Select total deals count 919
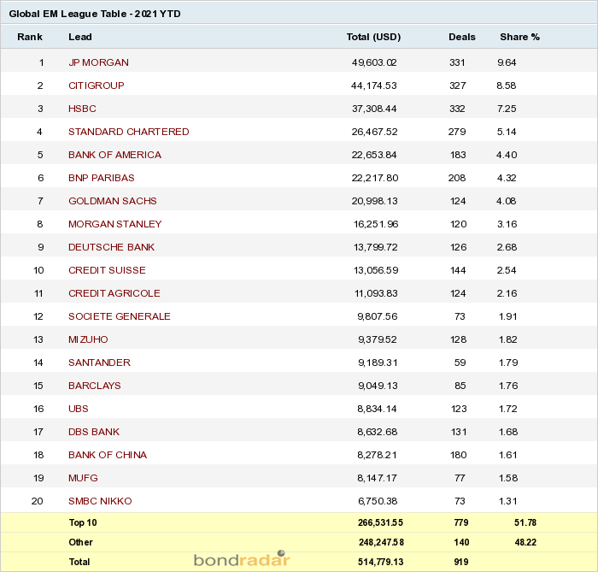The image size is (598, 572). click(461, 562)
